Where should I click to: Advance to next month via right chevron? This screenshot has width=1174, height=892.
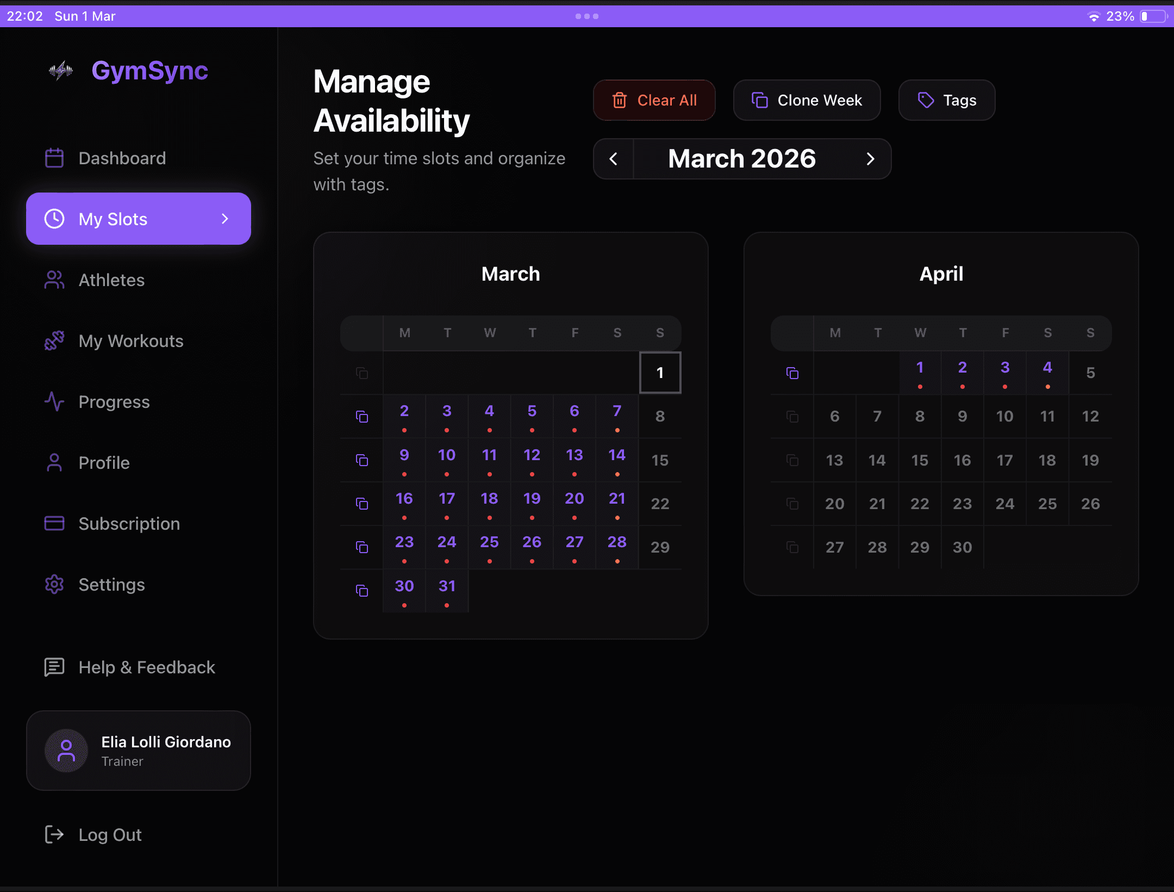click(871, 159)
